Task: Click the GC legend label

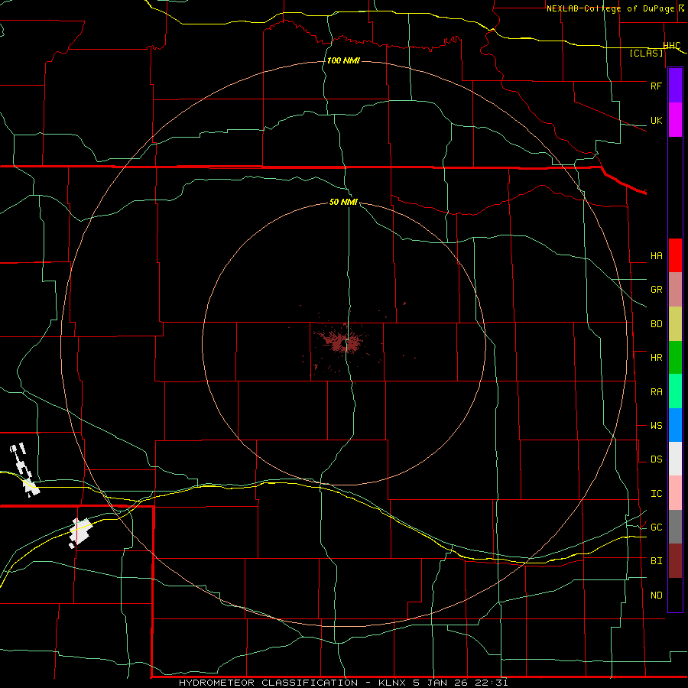Action: click(x=656, y=527)
